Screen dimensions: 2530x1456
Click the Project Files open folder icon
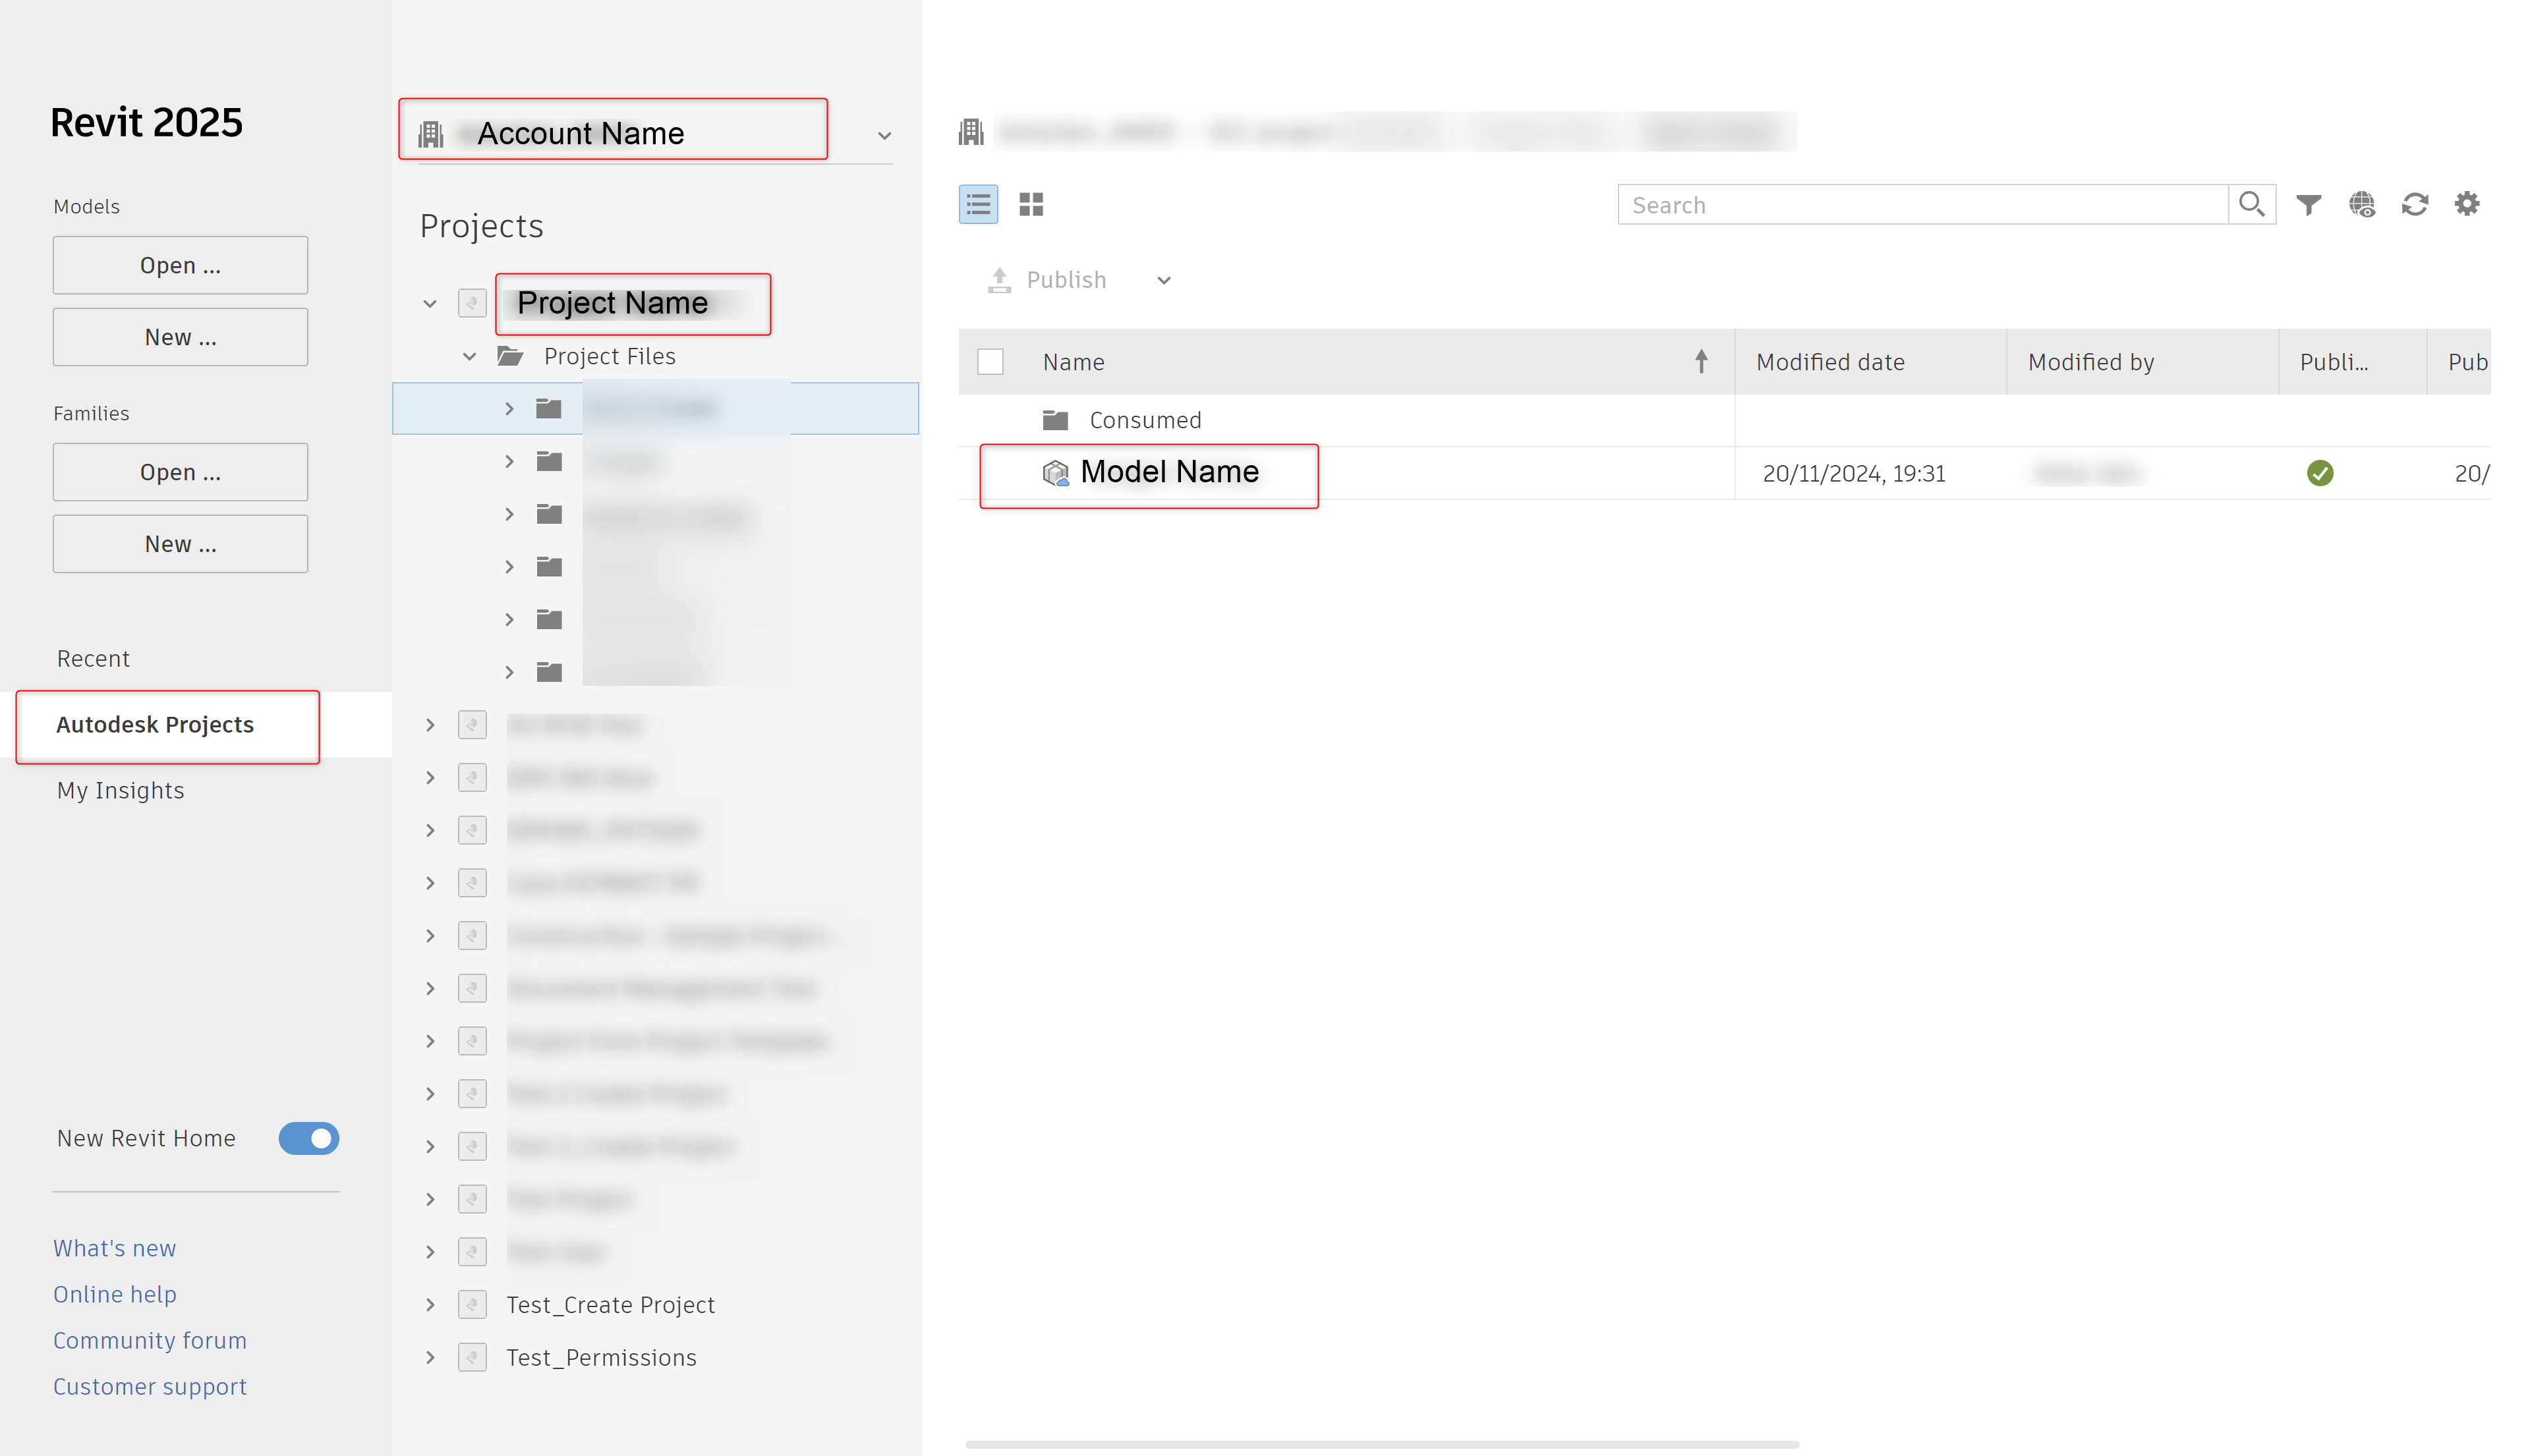[x=510, y=356]
